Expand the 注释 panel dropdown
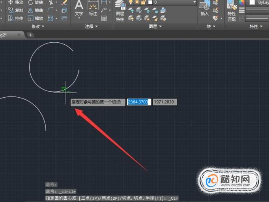Viewport: 269px width, 202px height. (91, 26)
